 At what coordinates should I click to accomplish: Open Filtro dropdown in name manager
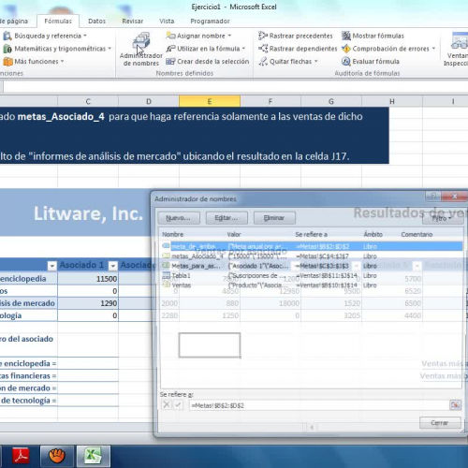(x=443, y=218)
